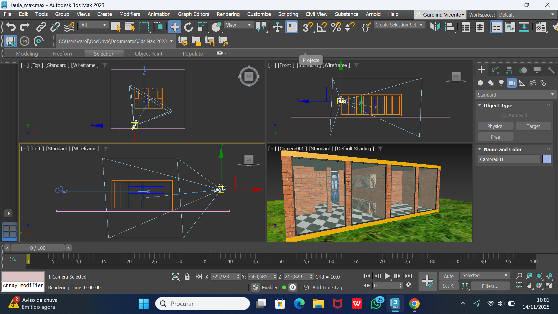
Task: Open the Lights category in Create panel
Action: pos(501,83)
